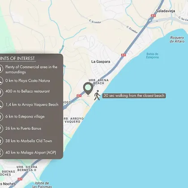Click the Bahía de Estepona water label
Image resolution: width=188 pixels, height=188 pixels.
pos(152,56)
